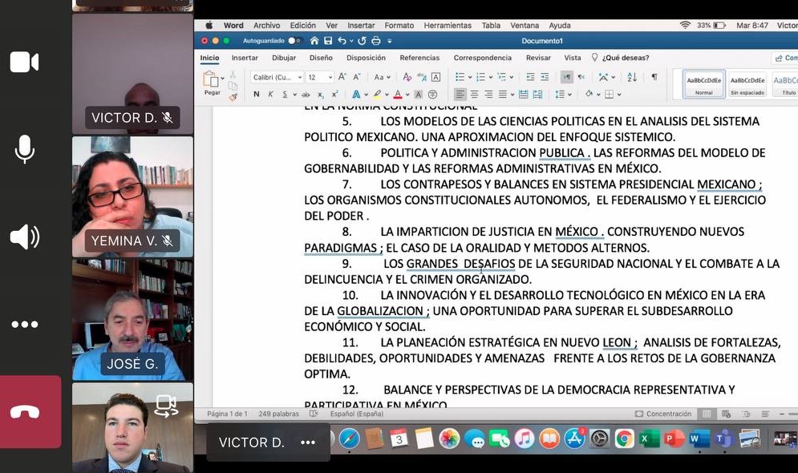798x473 pixels.
Task: Switch to the Insertar ribbon tab
Action: point(245,58)
